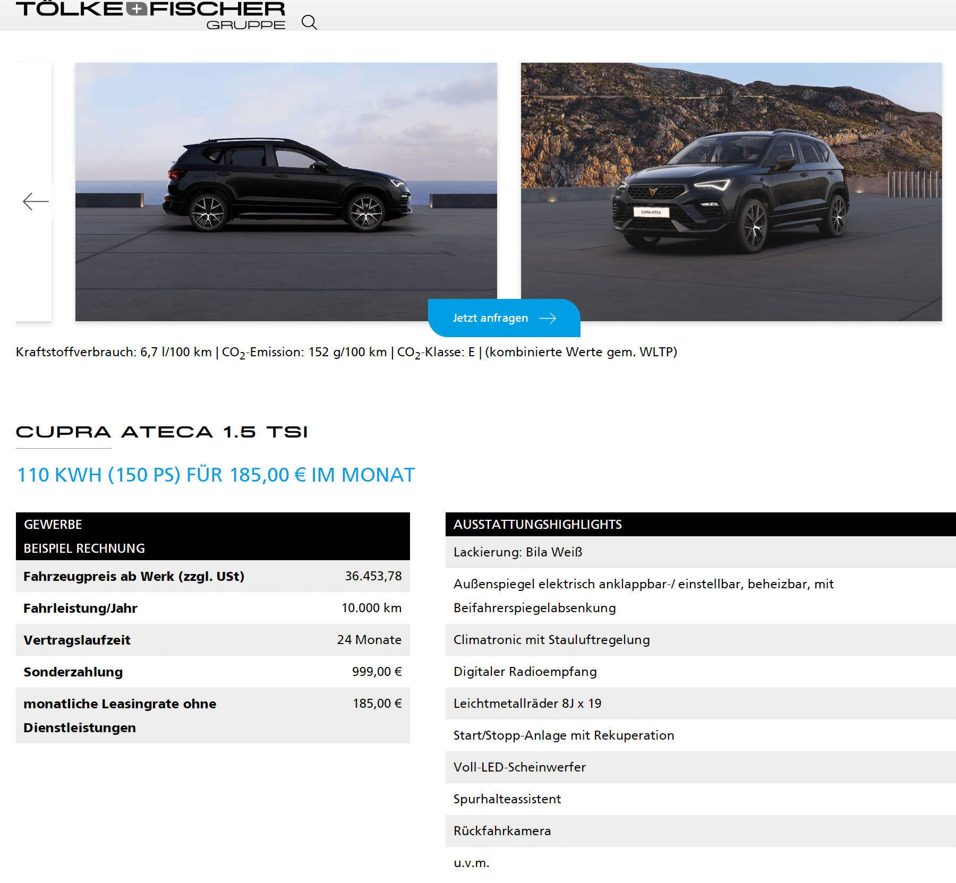Go to previous slide with left arrow
The width and height of the screenshot is (956, 883).
(x=36, y=201)
